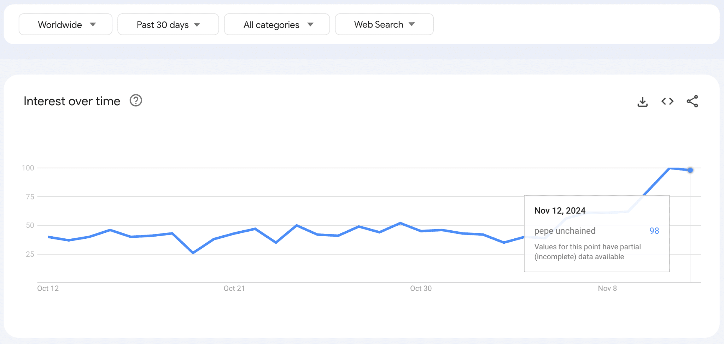
Task: Open the Worldwide region dropdown
Action: point(65,25)
